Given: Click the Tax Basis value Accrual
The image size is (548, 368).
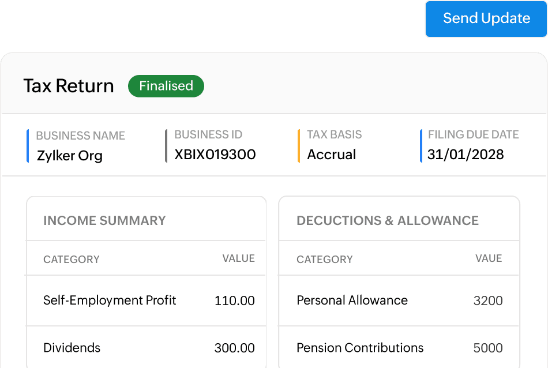Looking at the screenshot, I should (x=332, y=155).
